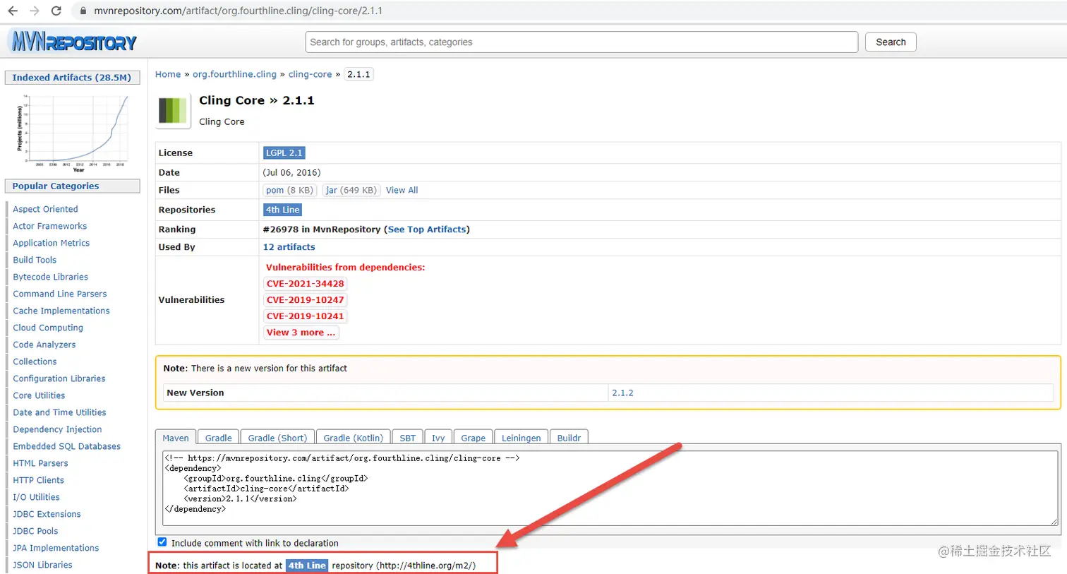Open Command Line Parsers category

point(60,294)
